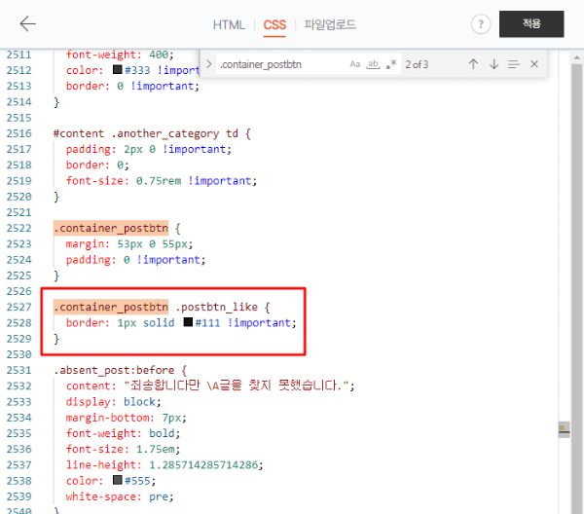This screenshot has width=584, height=514.
Task: Toggle find in selection icon
Action: click(514, 64)
